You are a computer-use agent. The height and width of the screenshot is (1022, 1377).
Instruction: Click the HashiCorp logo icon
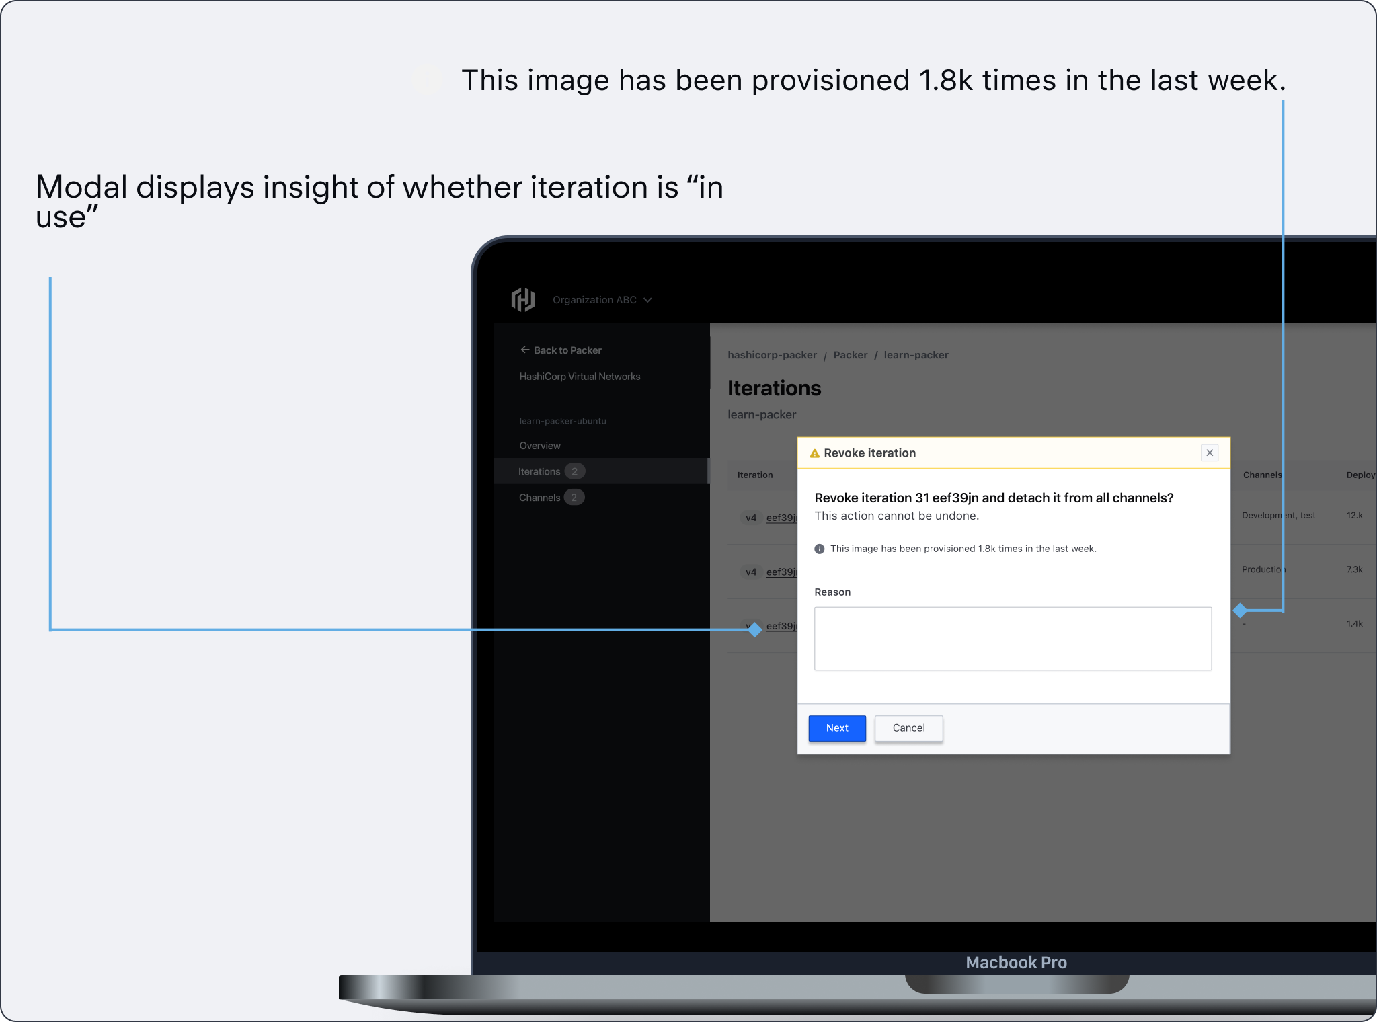click(x=522, y=299)
